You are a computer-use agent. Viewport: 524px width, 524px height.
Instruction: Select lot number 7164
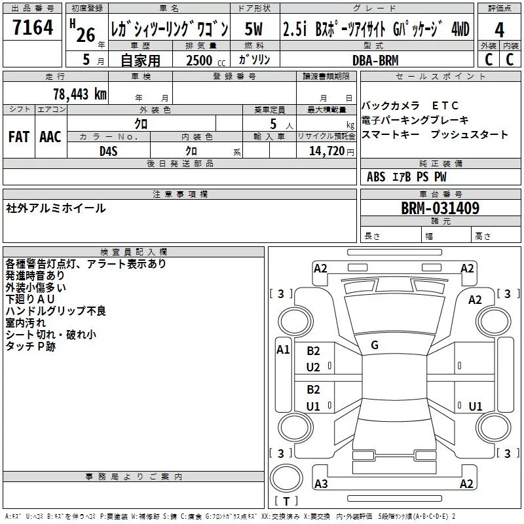click(32, 27)
